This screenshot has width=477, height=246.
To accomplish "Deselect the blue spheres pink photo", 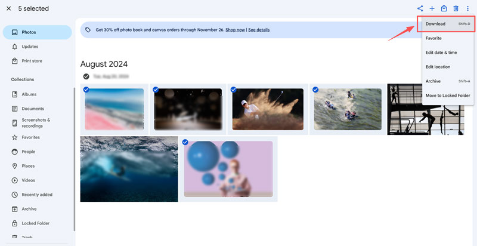I will tap(185, 142).
